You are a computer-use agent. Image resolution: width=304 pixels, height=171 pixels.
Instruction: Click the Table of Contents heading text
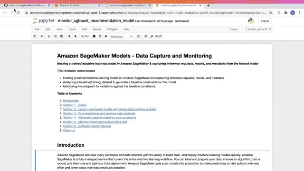(69, 94)
